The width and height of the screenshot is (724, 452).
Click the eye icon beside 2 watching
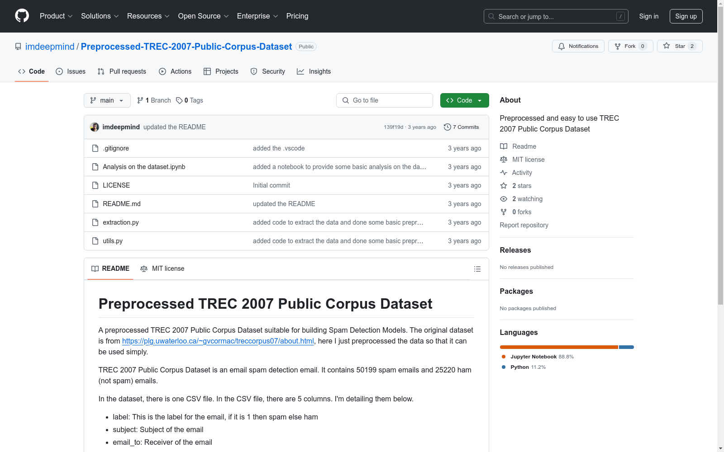point(504,199)
